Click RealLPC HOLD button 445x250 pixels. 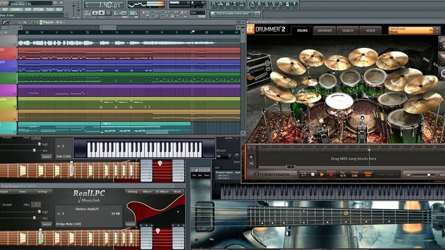tap(130, 224)
